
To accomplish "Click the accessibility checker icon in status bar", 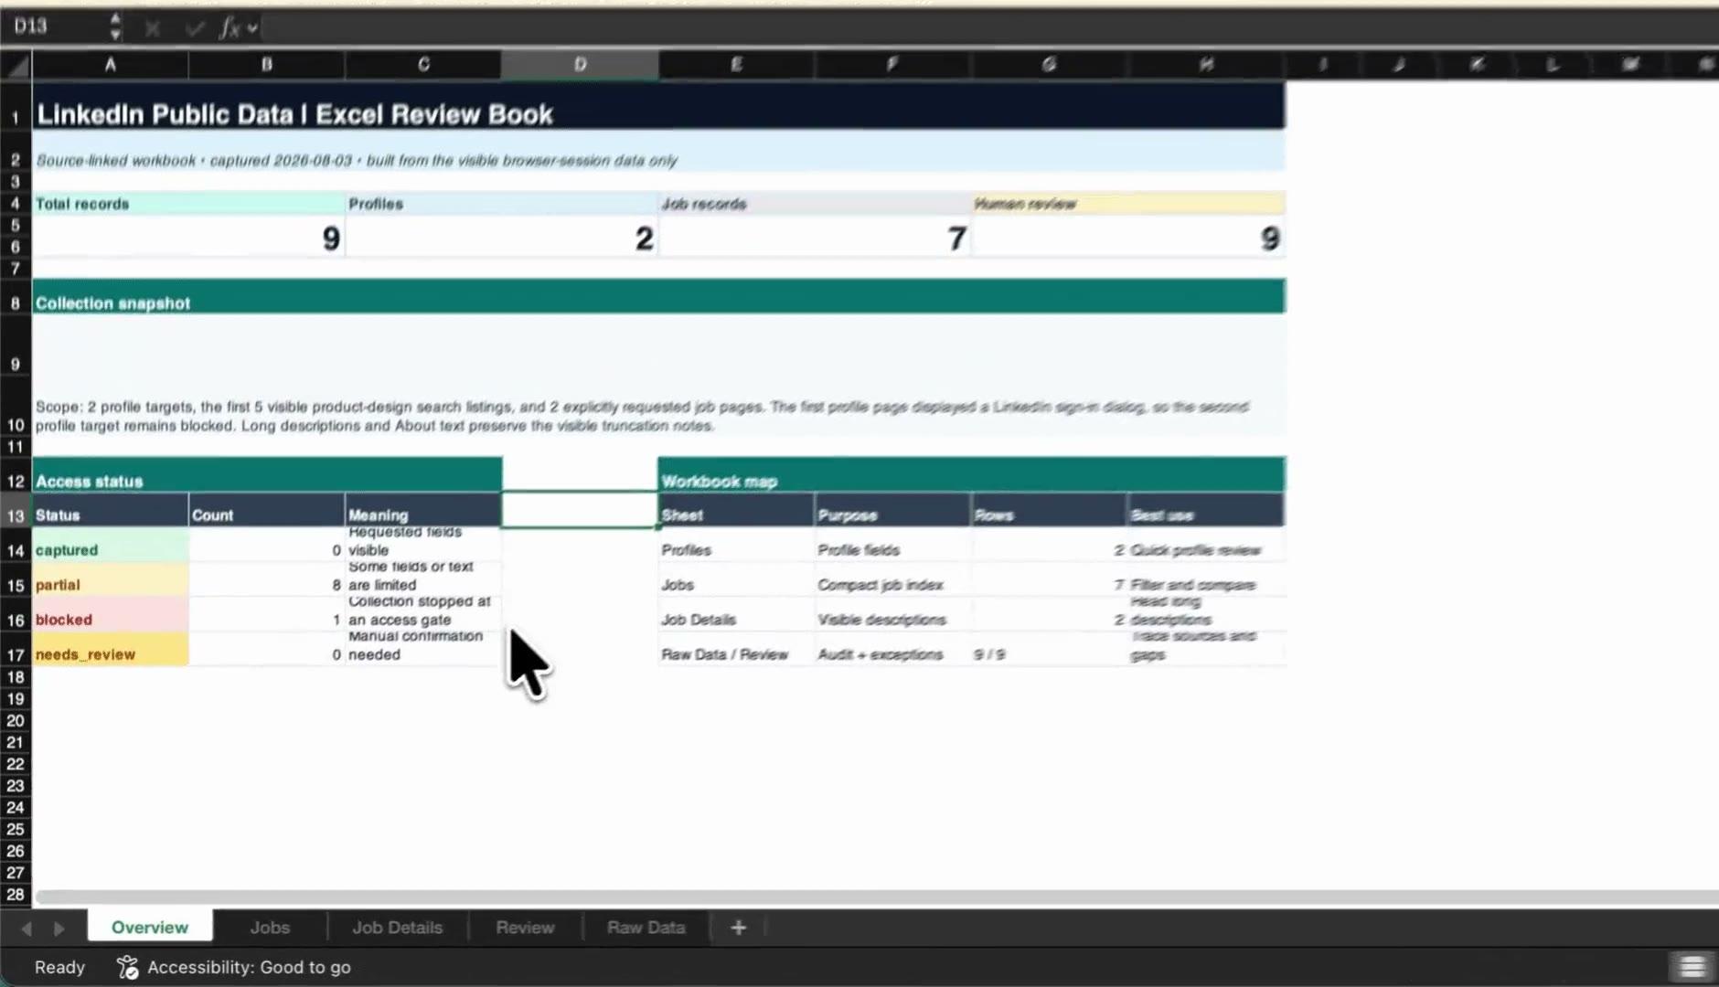I will click(x=127, y=967).
